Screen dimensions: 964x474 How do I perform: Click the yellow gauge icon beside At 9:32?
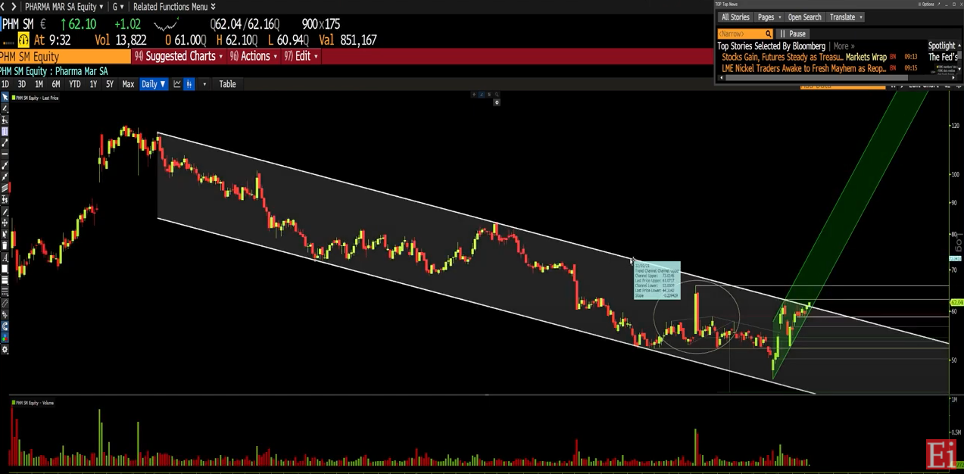23,40
